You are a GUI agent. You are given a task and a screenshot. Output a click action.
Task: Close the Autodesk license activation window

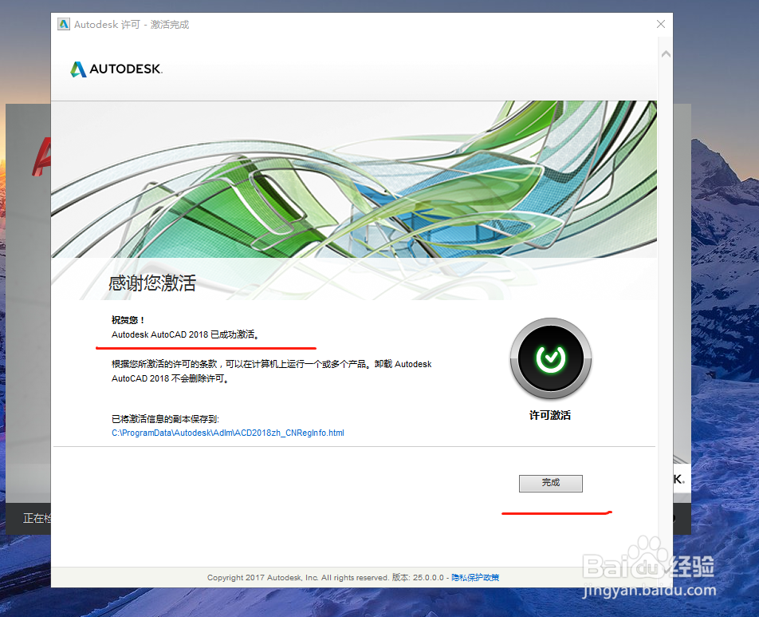661,24
